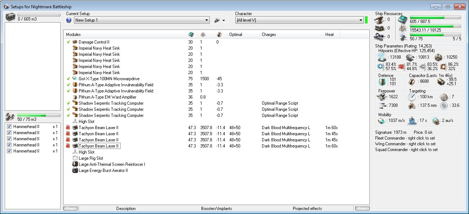Click the drone bay capacity progress bar
Screen dimensions: 469x214
click(x=39, y=115)
